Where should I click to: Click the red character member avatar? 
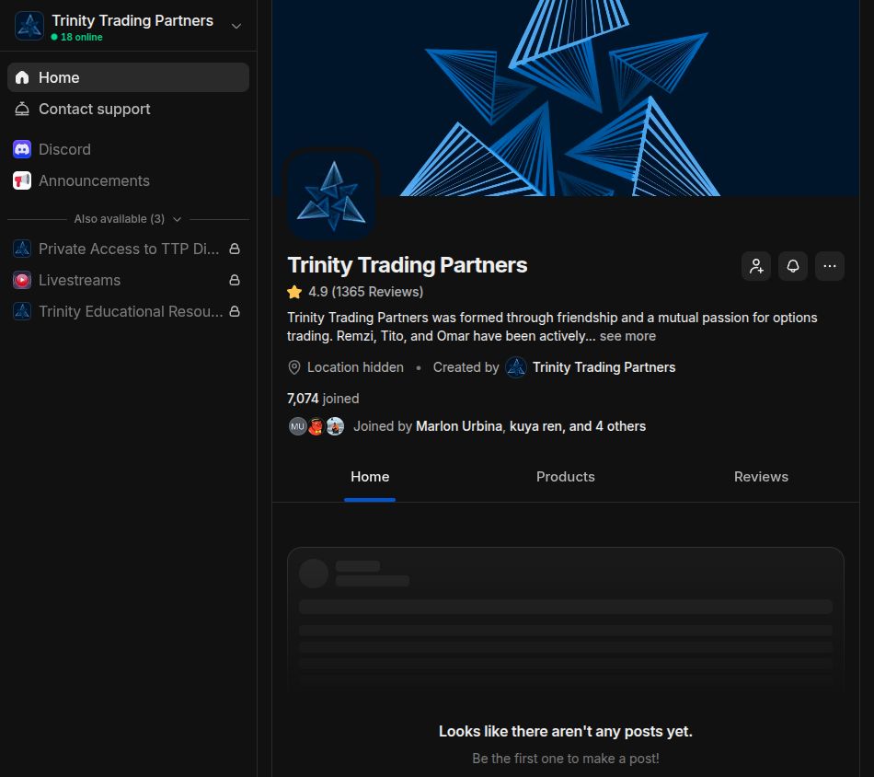coord(316,427)
